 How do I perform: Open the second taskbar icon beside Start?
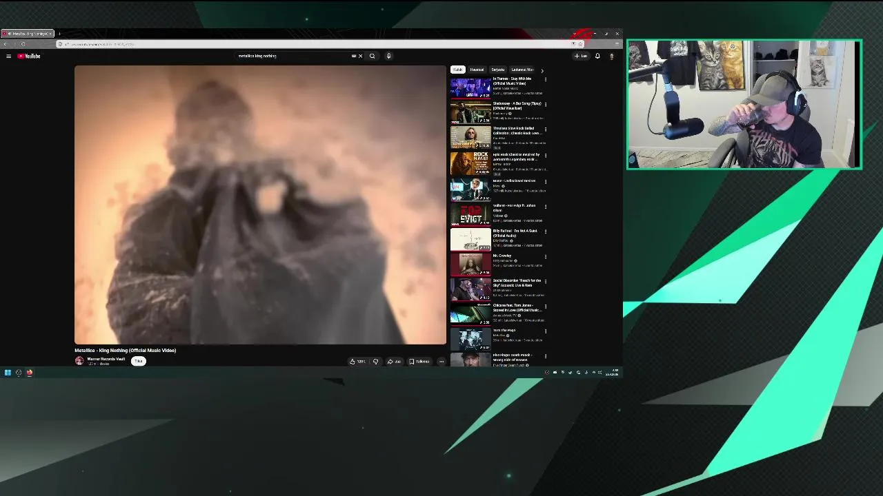[19, 373]
